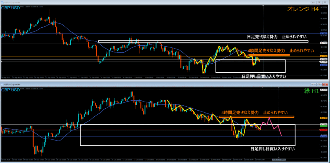The image size is (330, 163).
Task: Select the 'GBP USD' label in H1 chart
Action: [x=11, y=90]
